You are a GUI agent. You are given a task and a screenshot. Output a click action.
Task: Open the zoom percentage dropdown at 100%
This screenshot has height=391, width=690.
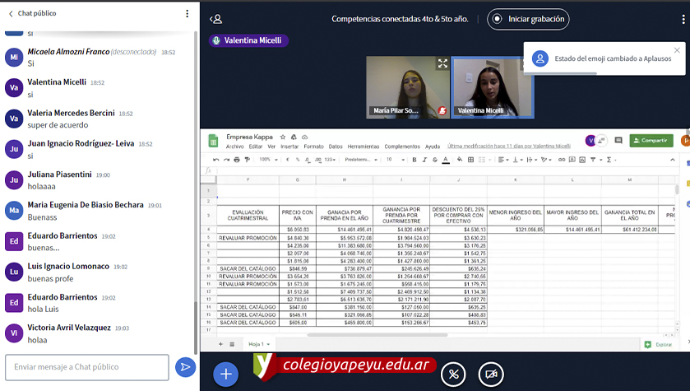[x=269, y=160]
